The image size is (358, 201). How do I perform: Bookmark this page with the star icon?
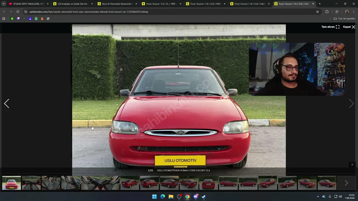tap(317, 12)
